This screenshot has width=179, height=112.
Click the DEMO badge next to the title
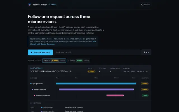pos(53,4)
